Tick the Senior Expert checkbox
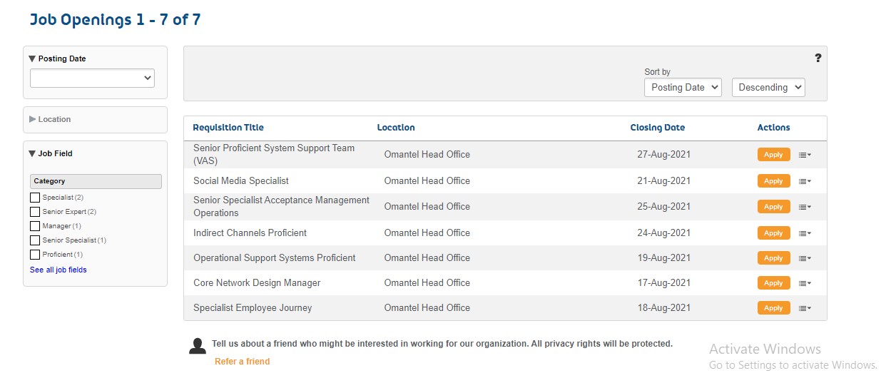Screen dimensions: 891x388 click(35, 212)
